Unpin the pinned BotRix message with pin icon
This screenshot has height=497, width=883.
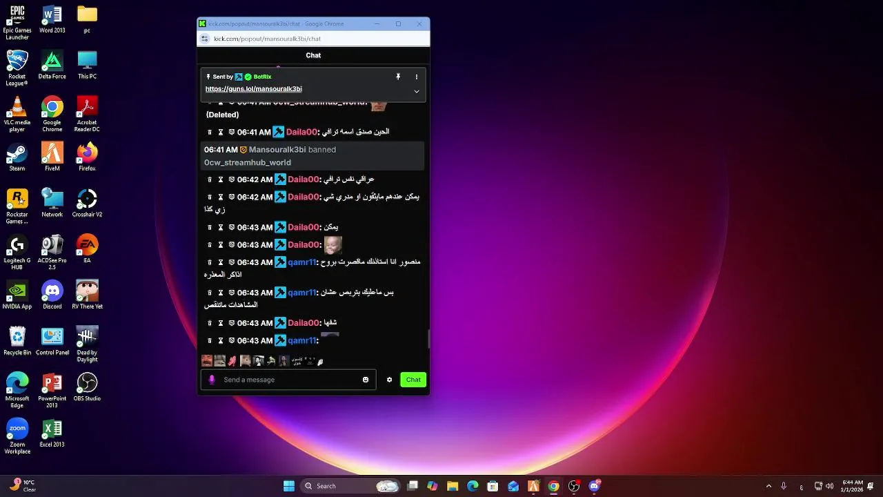pos(398,77)
